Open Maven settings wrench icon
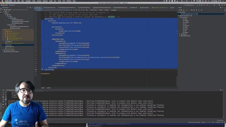Image resolution: width=226 pixels, height=127 pixels. [202, 10]
